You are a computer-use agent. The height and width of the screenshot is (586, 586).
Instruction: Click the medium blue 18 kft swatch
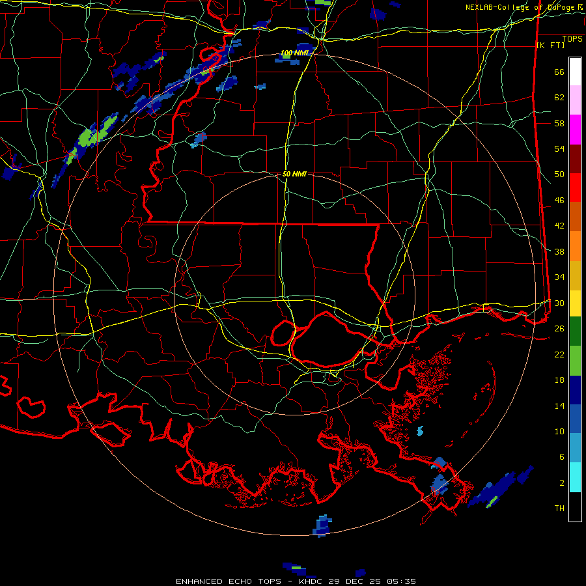click(575, 419)
